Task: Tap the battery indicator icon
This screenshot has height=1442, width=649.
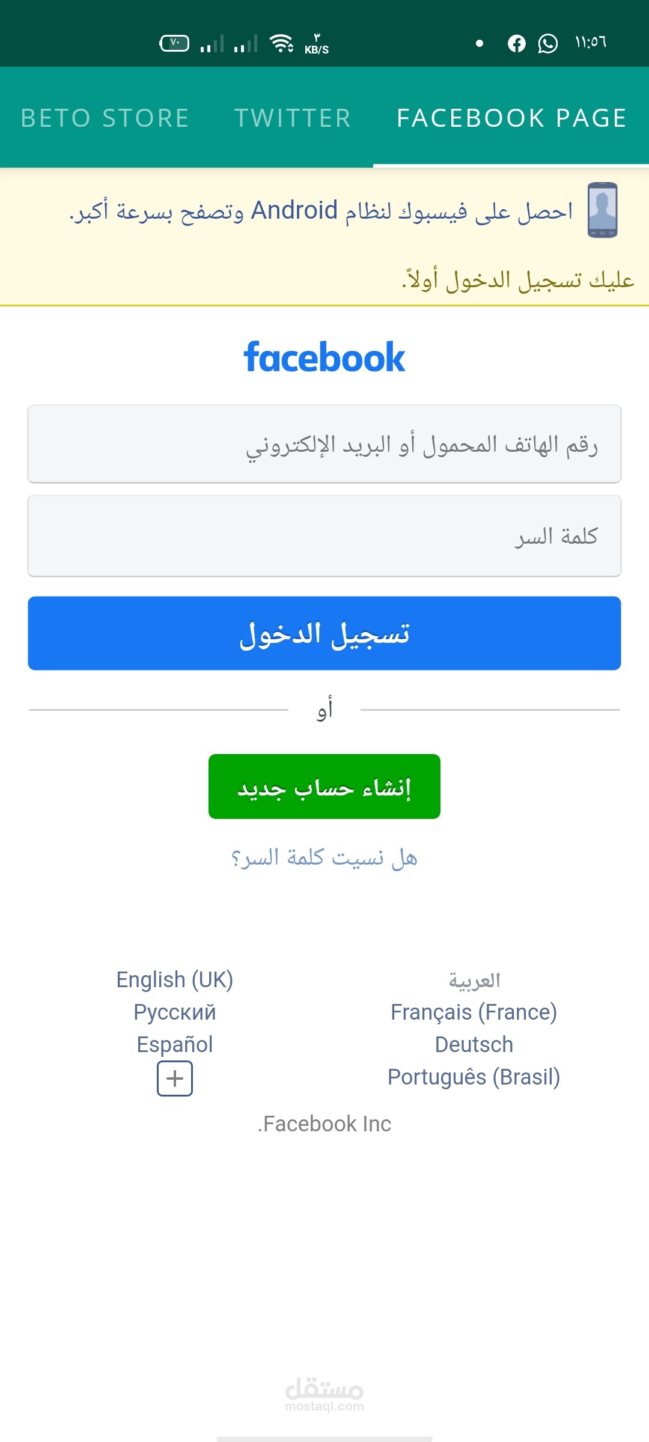Action: (174, 43)
